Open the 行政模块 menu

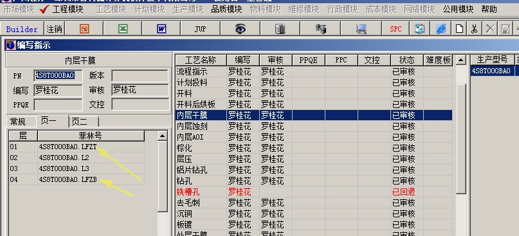point(343,10)
